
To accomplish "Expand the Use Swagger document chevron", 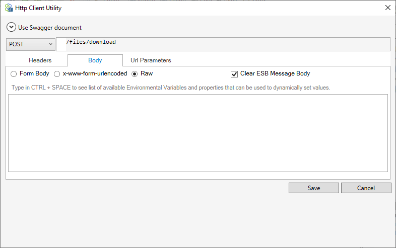I will [12, 27].
